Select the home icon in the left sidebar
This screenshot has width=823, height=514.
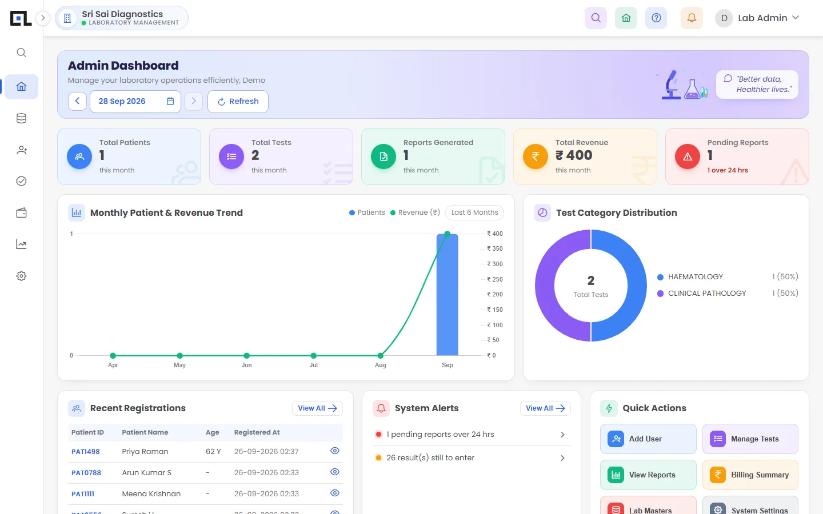click(21, 87)
